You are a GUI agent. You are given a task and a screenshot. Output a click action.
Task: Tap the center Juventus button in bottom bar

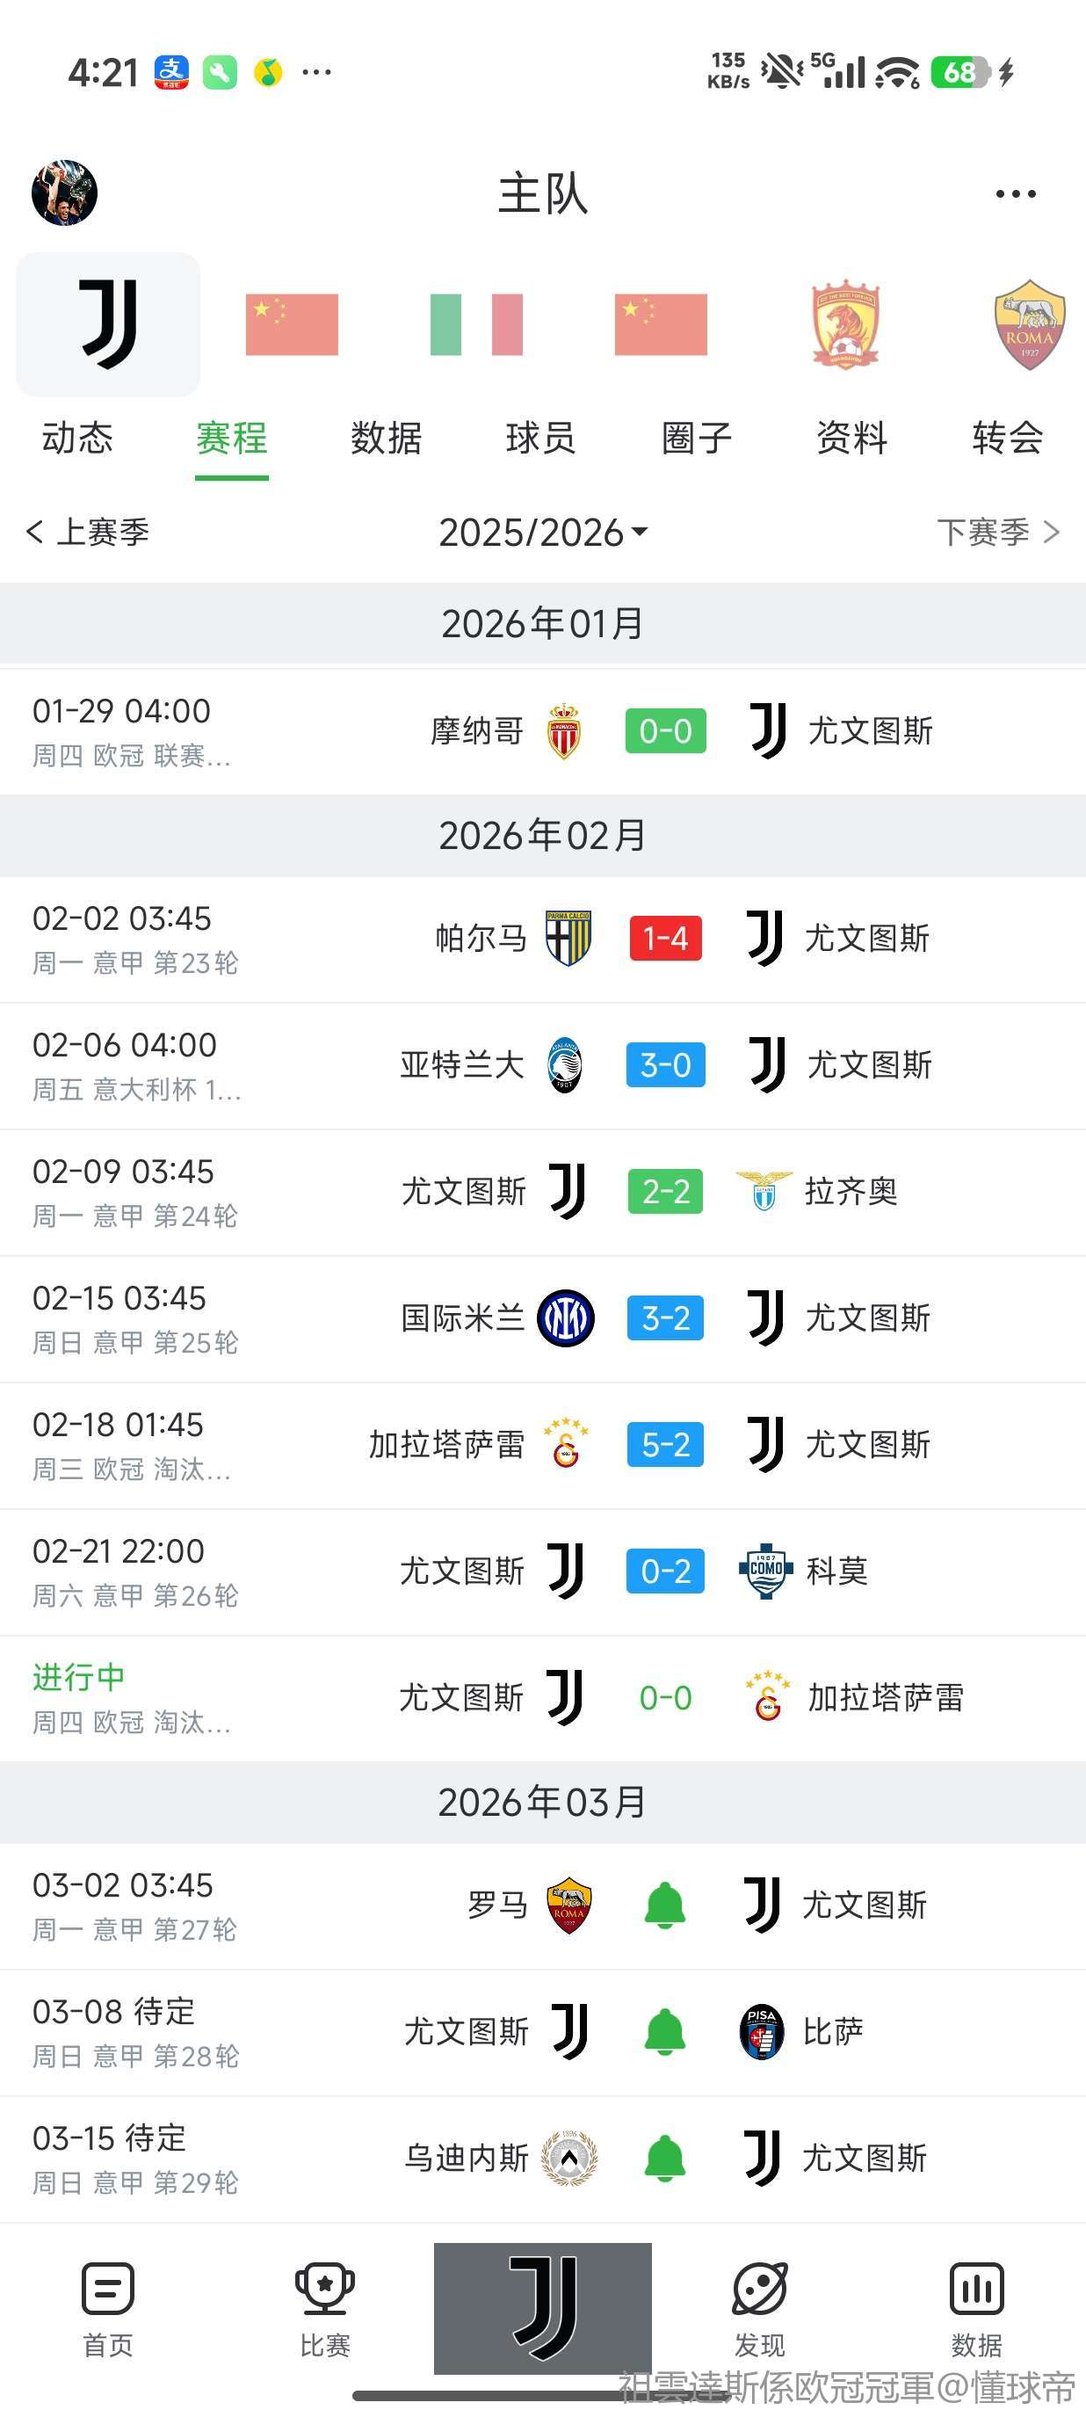tap(542, 2308)
